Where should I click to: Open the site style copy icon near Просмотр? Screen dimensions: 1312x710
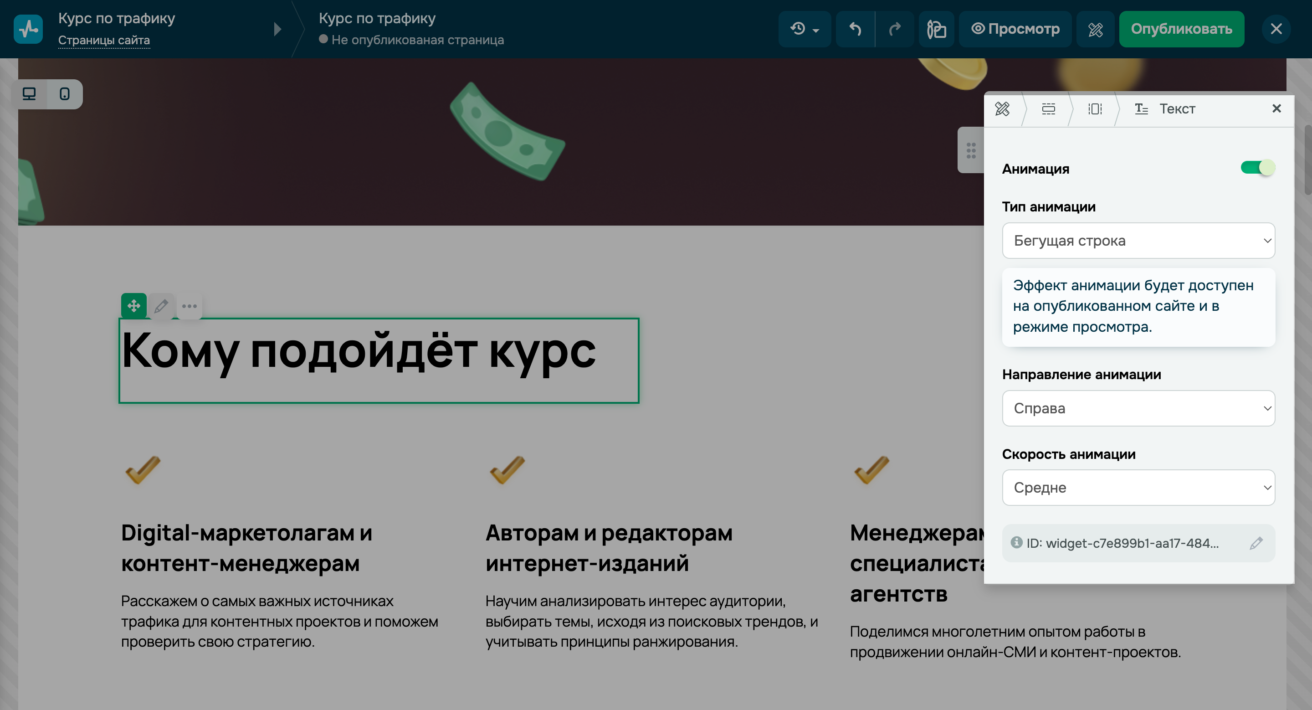coord(937,29)
